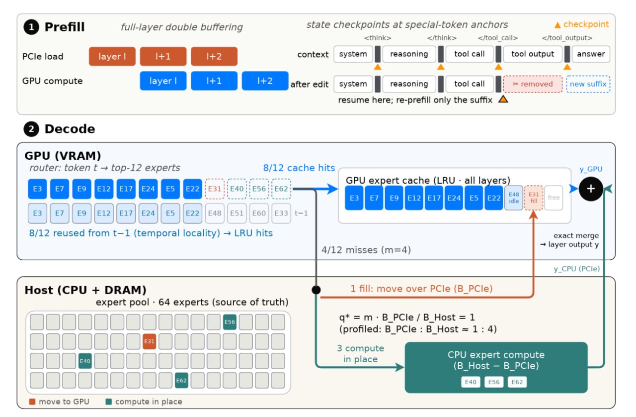The width and height of the screenshot is (636, 417).
Task: Select the 'l+2' block in PCIe load row
Action: coord(214,56)
